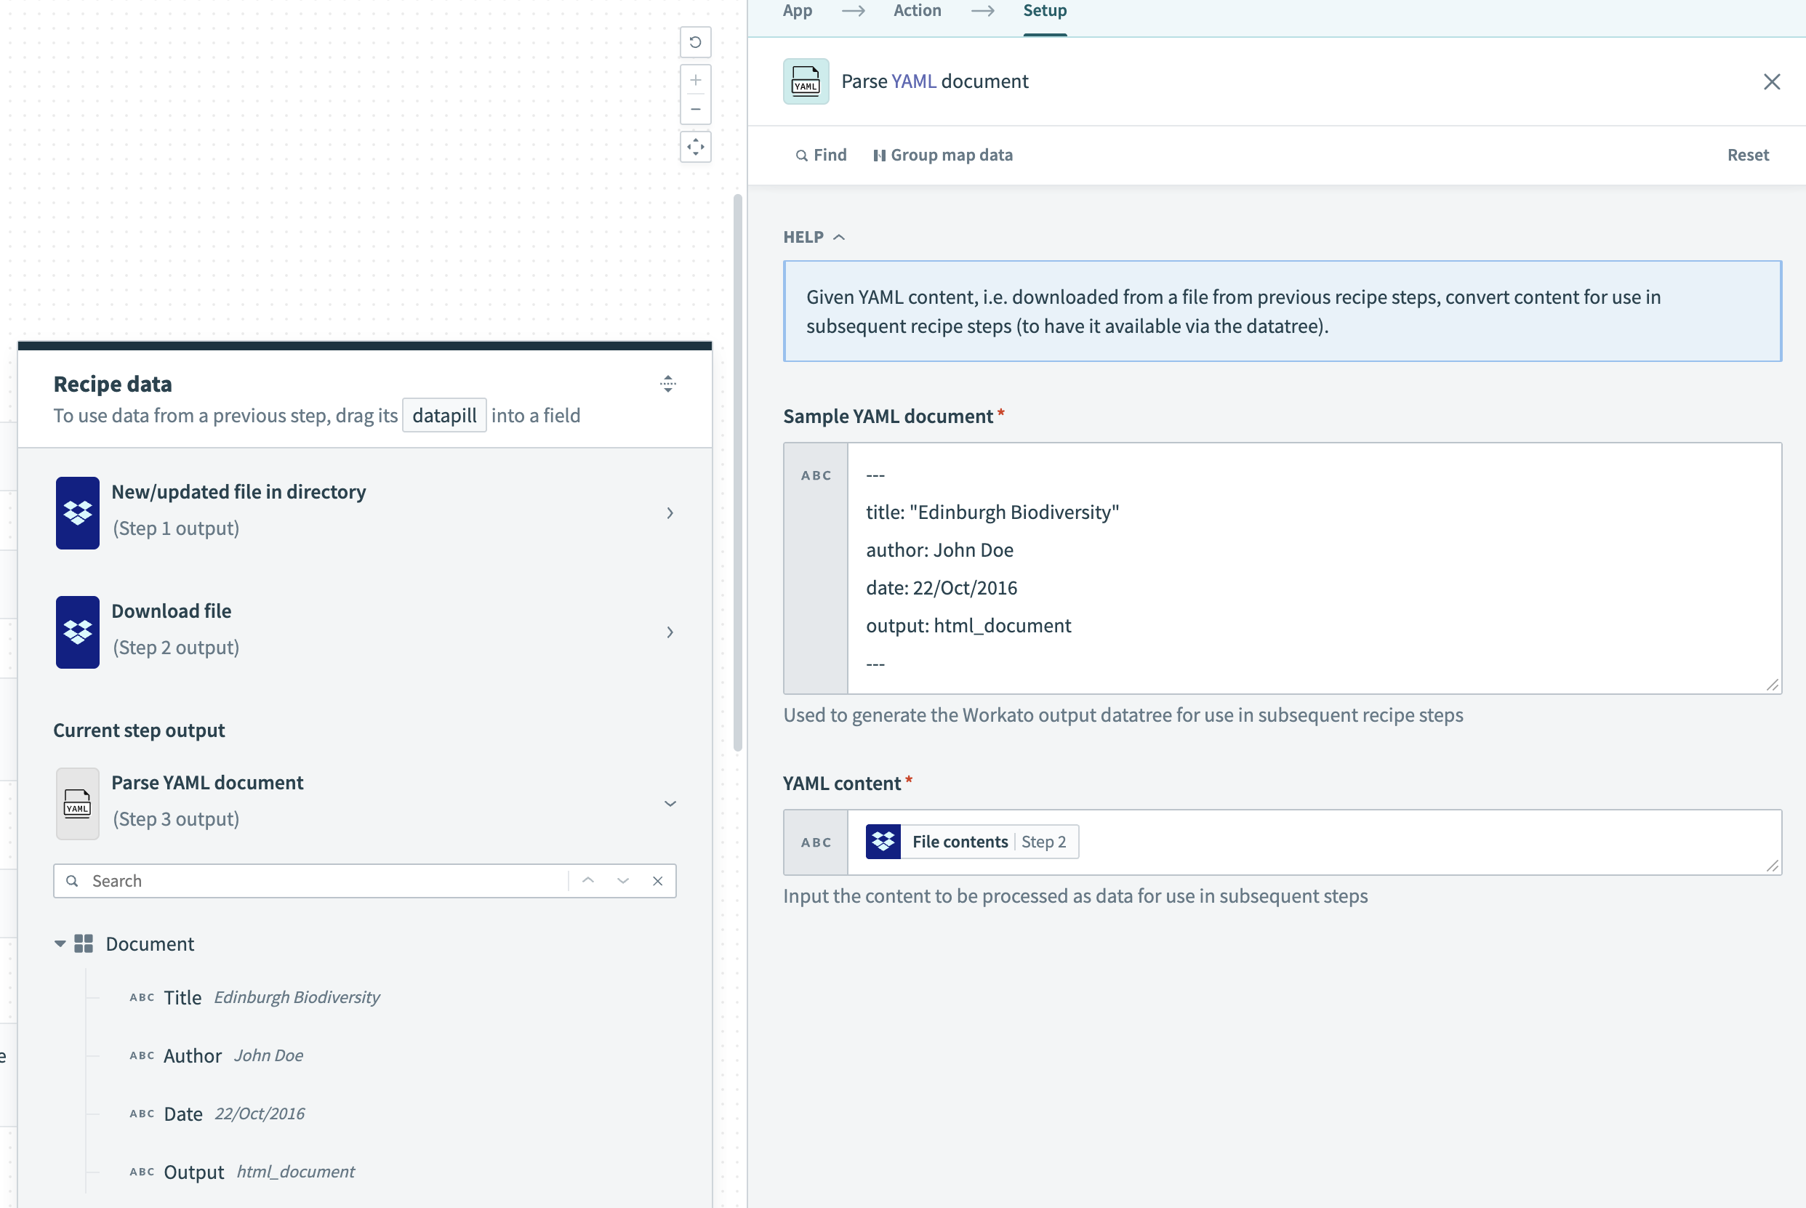The width and height of the screenshot is (1806, 1208).
Task: Collapse the HELP section
Action: point(839,236)
